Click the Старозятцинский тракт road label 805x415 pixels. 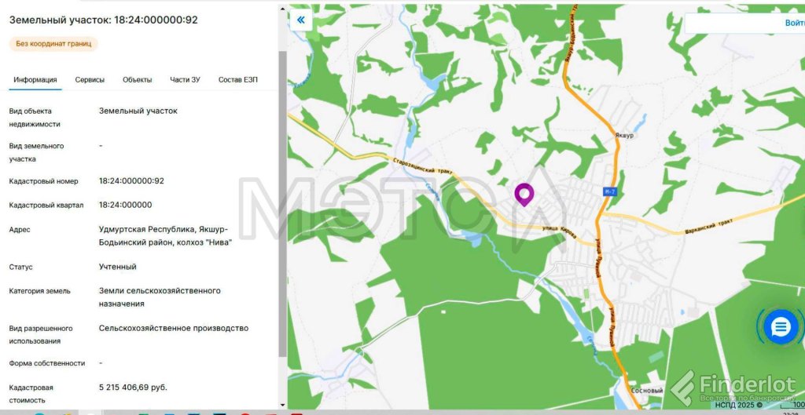coord(423,167)
